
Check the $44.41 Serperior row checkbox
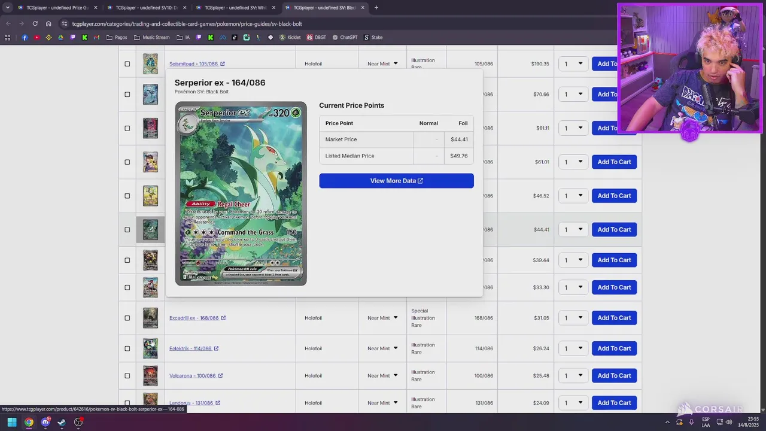(127, 229)
